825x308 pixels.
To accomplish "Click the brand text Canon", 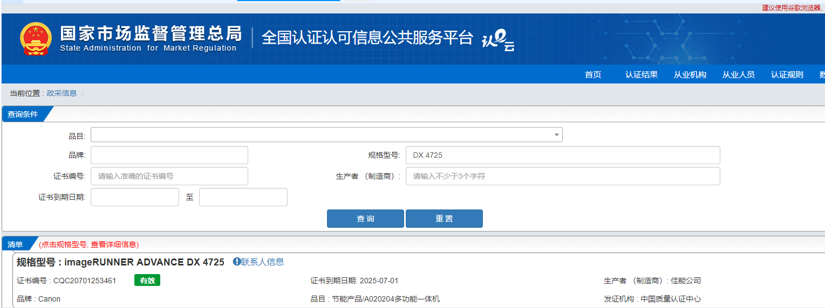I will (49, 299).
